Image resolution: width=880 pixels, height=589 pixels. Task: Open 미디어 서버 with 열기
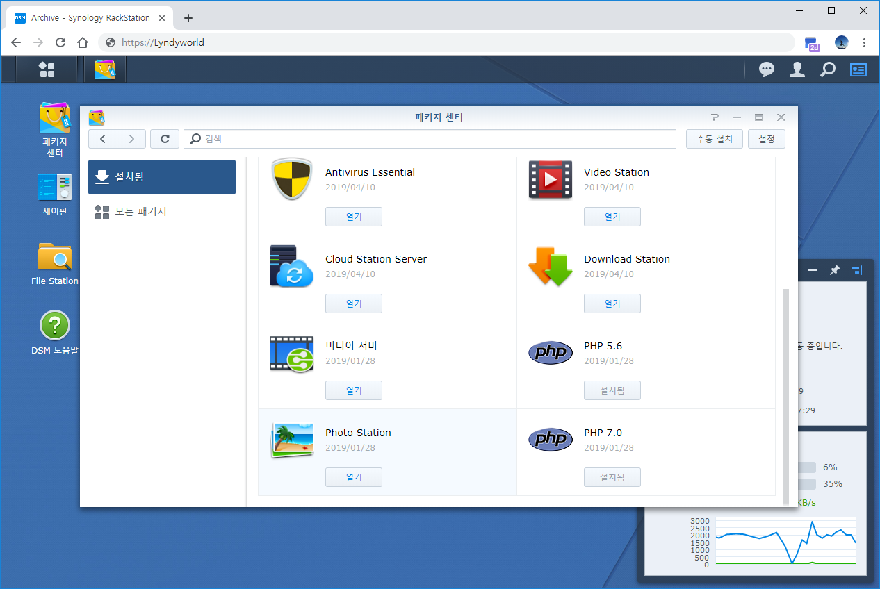354,390
